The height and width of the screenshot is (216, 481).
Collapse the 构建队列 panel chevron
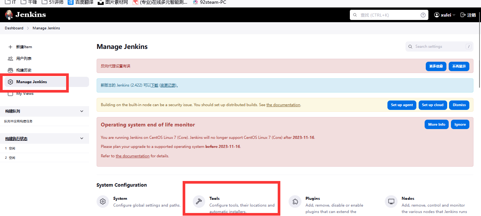[82, 111]
